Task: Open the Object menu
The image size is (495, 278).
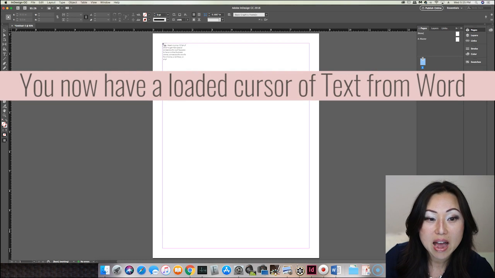Action: pyautogui.click(x=73, y=2)
